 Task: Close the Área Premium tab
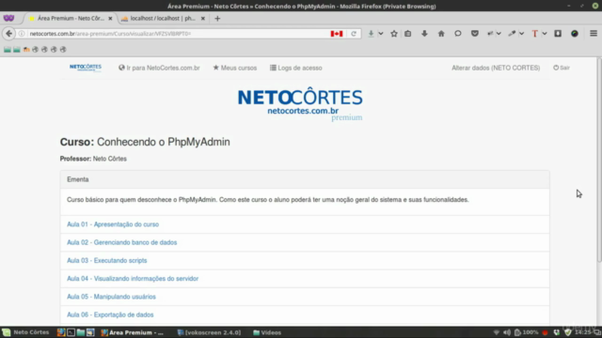click(110, 19)
